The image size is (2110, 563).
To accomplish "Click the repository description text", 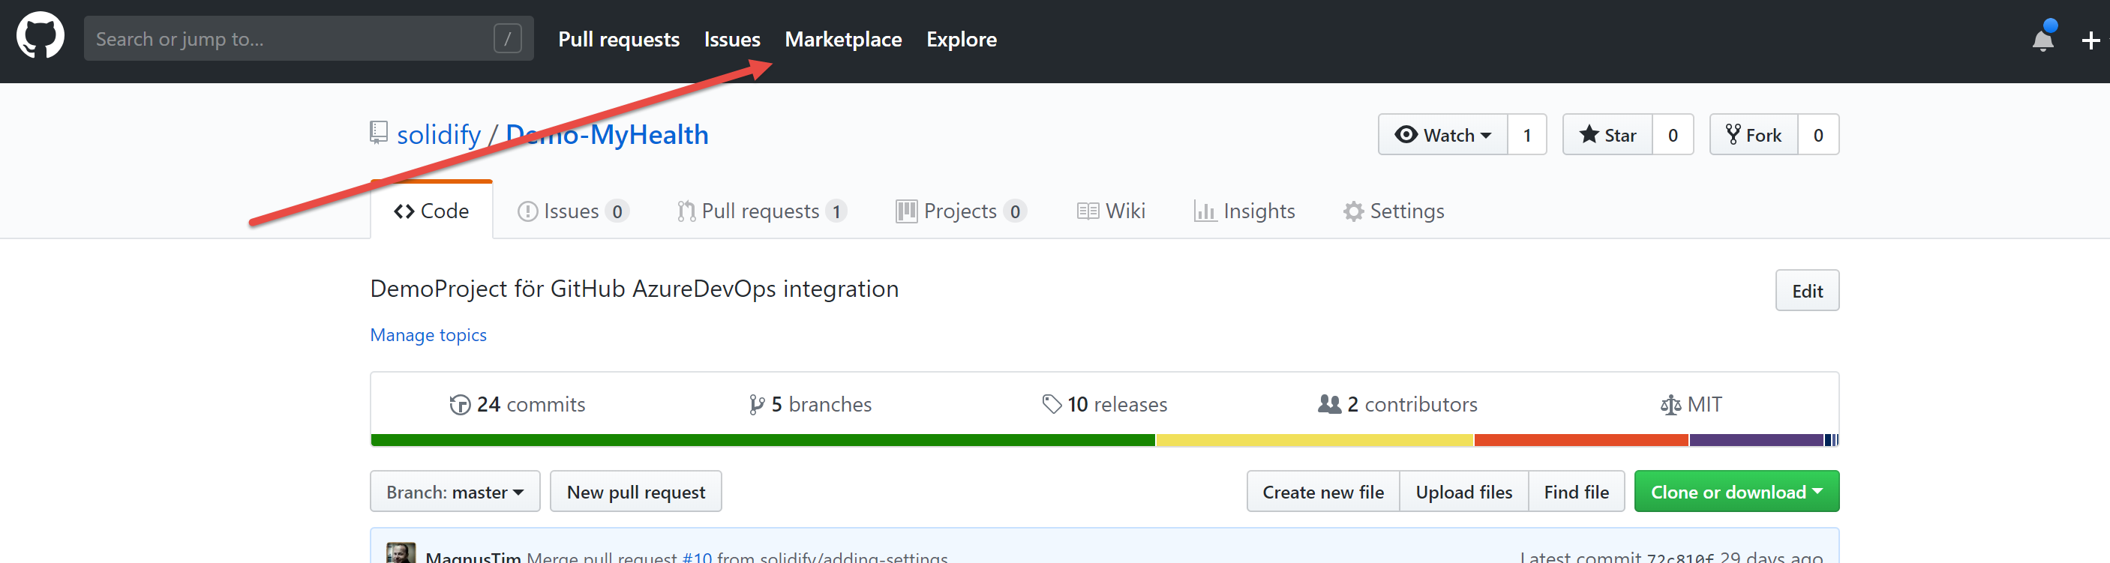I will click(x=634, y=289).
